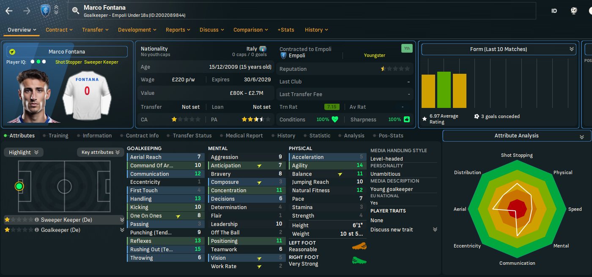The height and width of the screenshot is (277, 592).
Task: Click Discuss new trait link
Action: coord(392,230)
